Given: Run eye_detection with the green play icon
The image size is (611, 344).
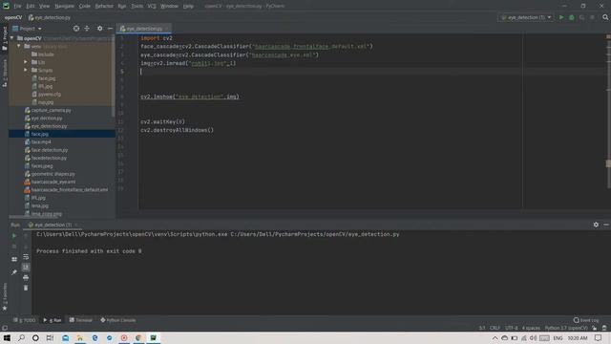Looking at the screenshot, I should pos(561,17).
